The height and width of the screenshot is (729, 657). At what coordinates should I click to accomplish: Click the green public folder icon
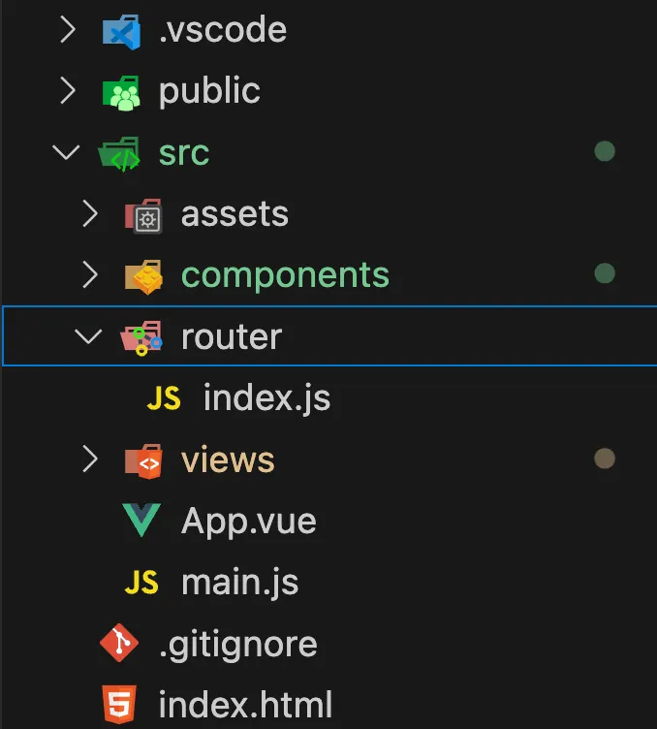coord(122,92)
